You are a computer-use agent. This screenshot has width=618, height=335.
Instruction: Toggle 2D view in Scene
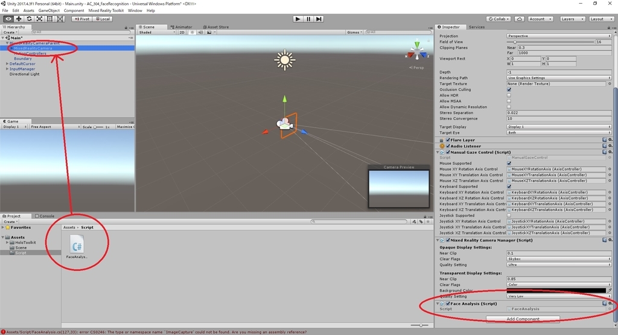click(182, 33)
